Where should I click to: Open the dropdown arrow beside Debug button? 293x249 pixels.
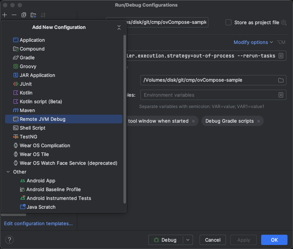coord(188,240)
